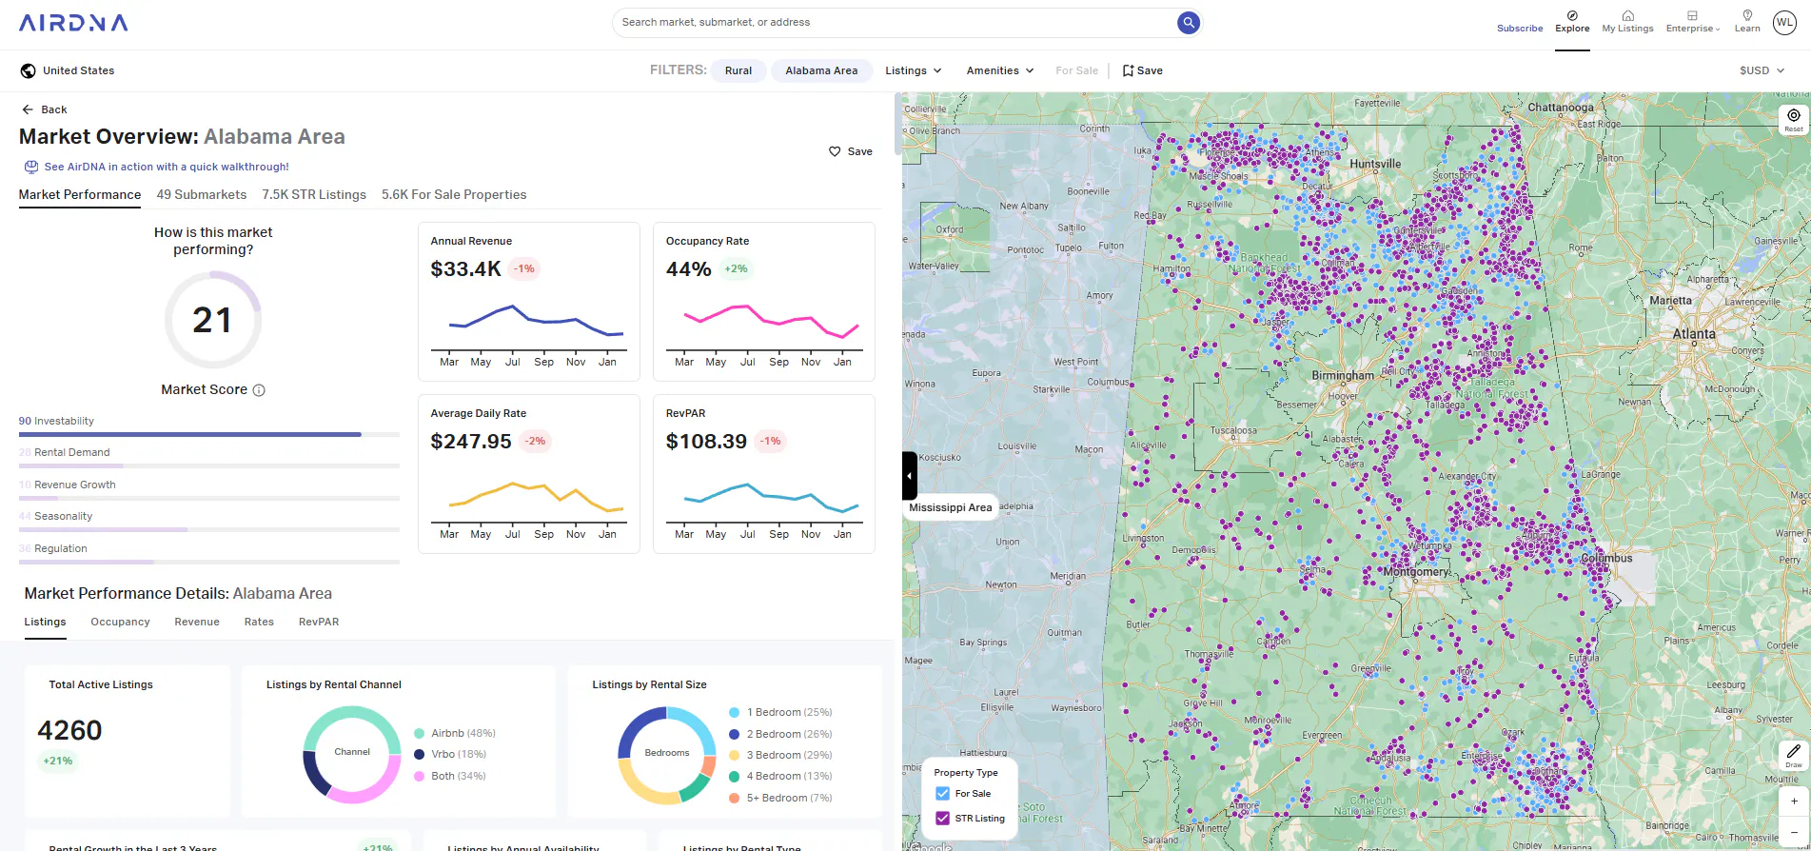Click the bookmark Save filter icon
The image size is (1811, 851).
pyautogui.click(x=1128, y=70)
